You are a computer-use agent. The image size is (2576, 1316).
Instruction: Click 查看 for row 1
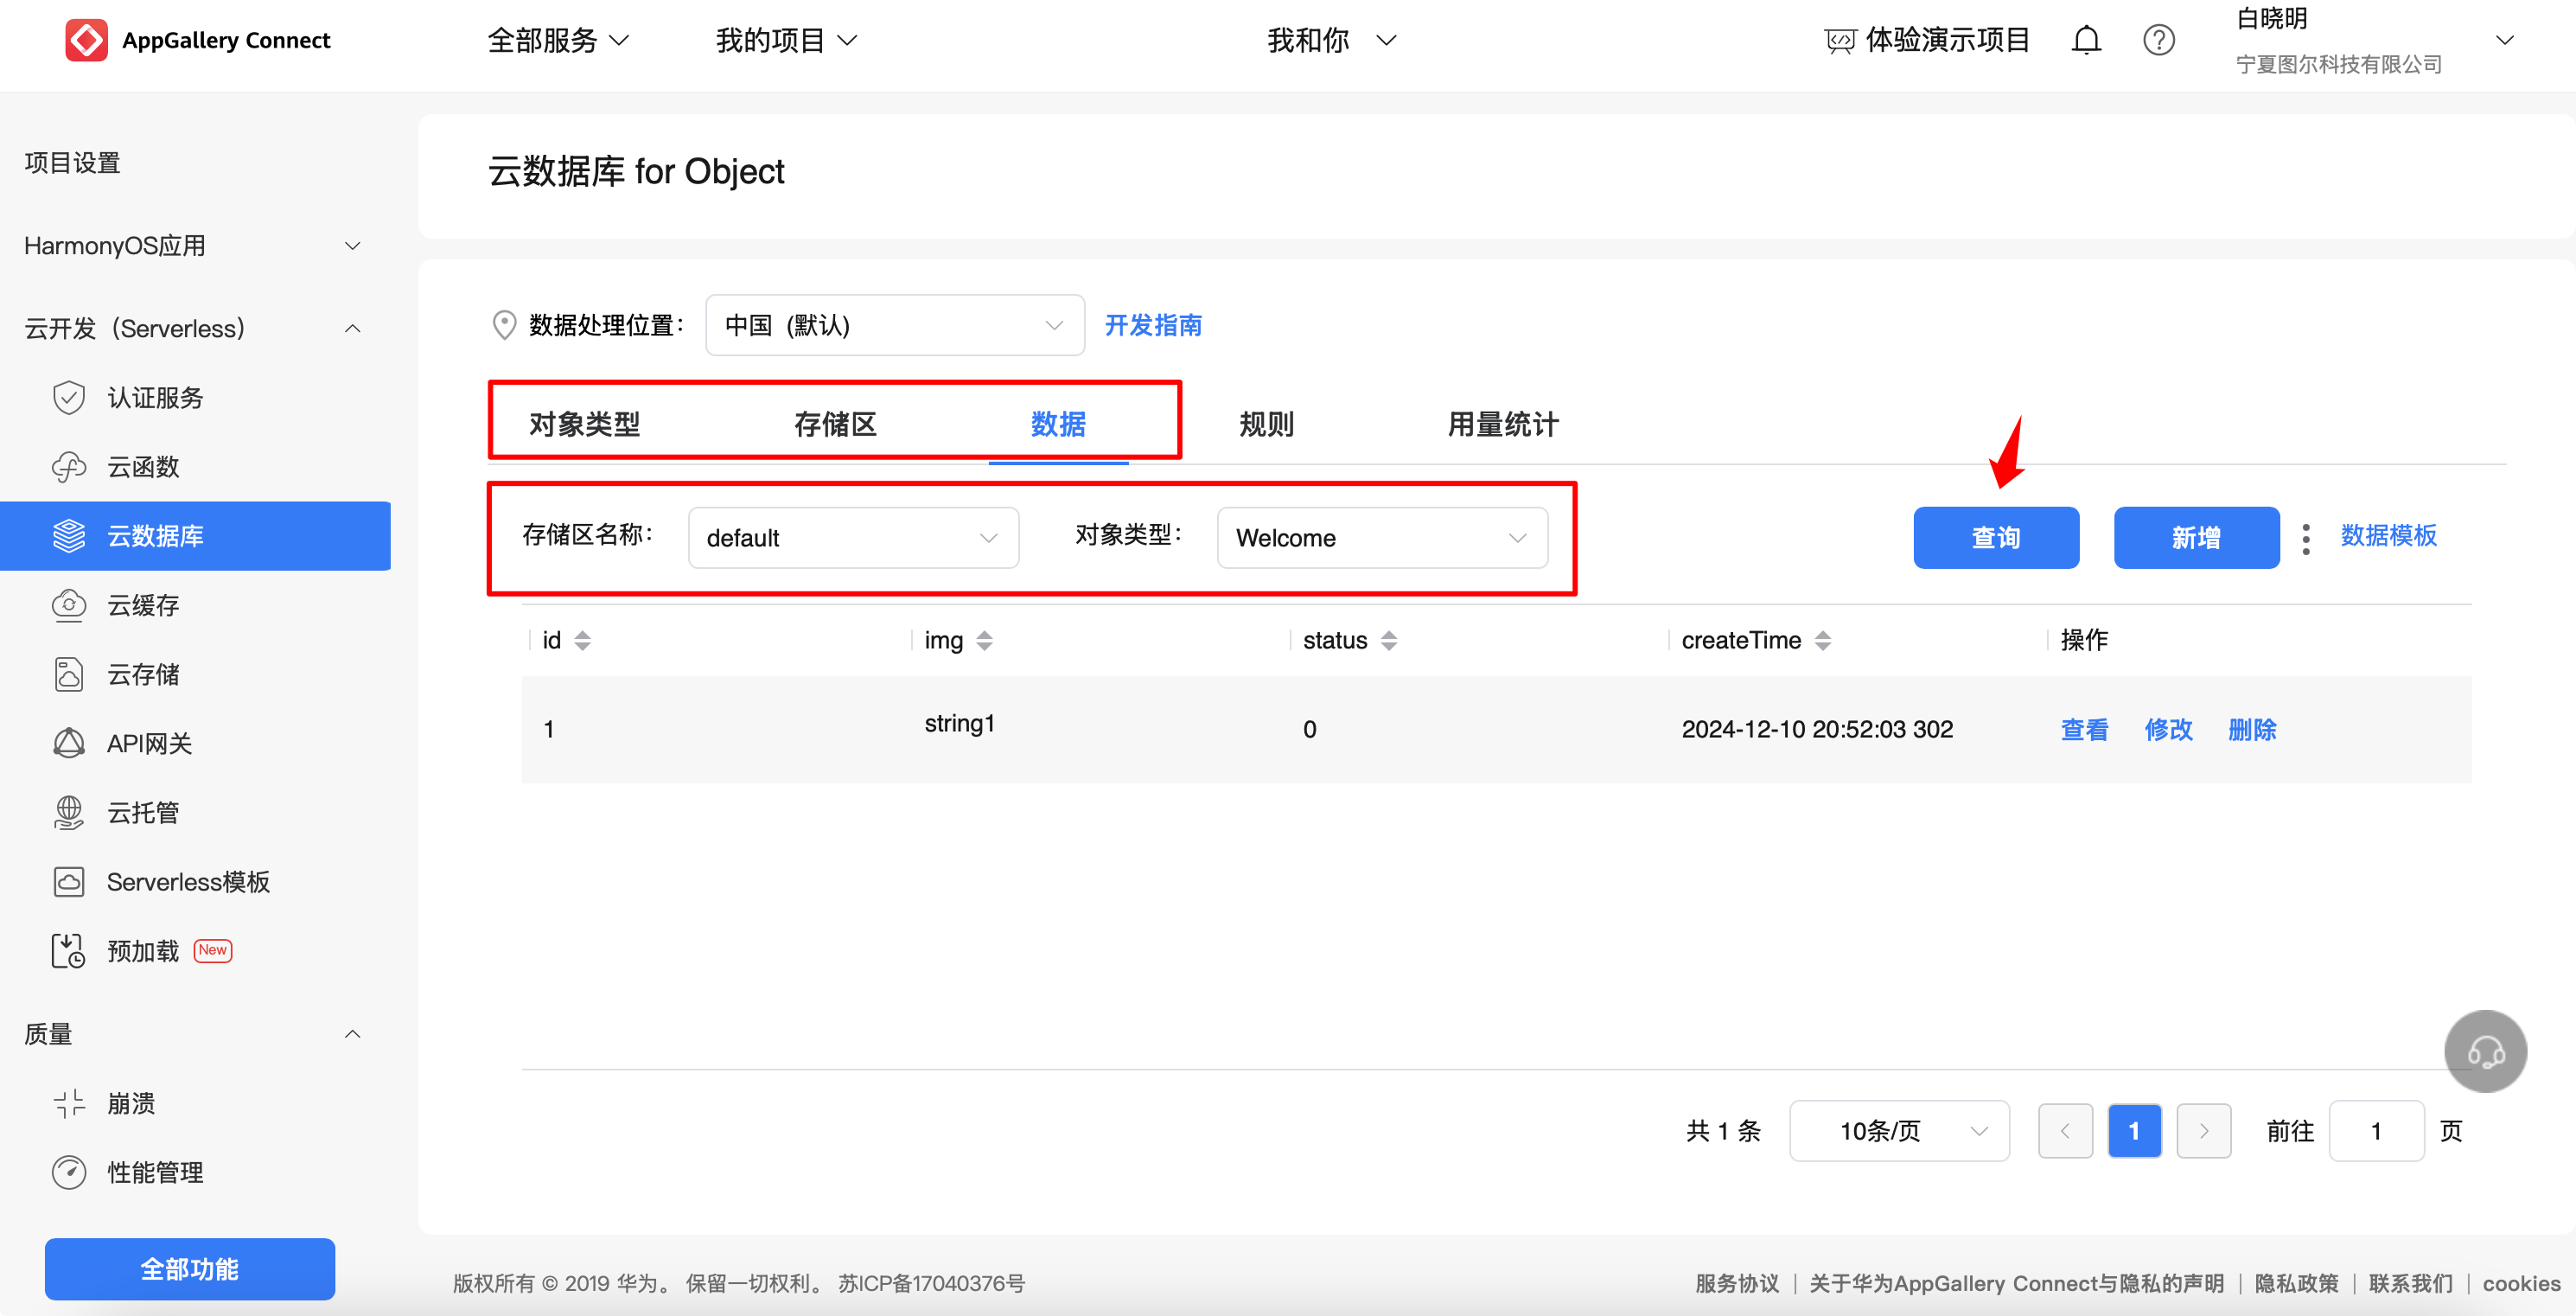coord(2084,730)
